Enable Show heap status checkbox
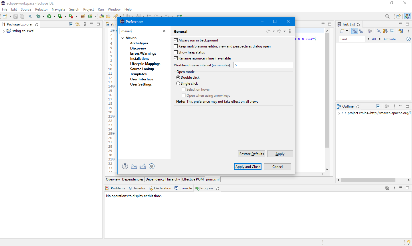Image resolution: width=412 pixels, height=246 pixels. (x=176, y=52)
